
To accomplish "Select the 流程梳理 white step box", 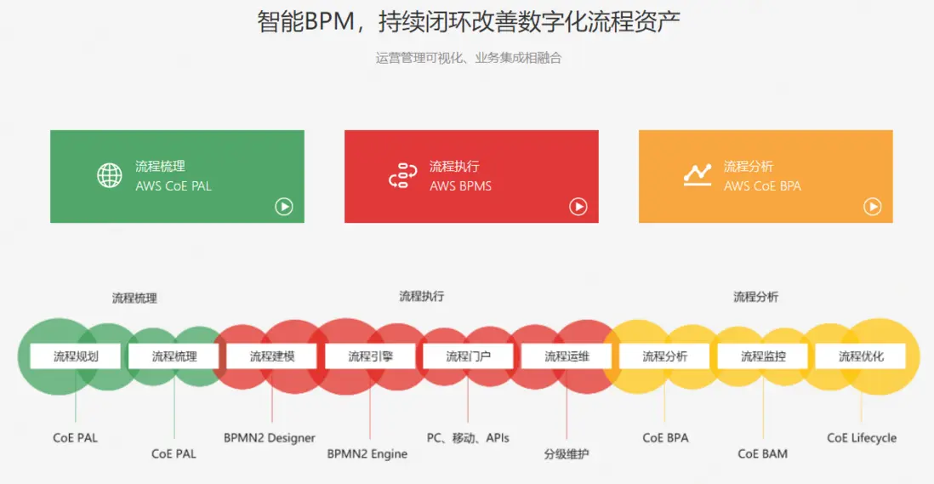I will coord(174,356).
